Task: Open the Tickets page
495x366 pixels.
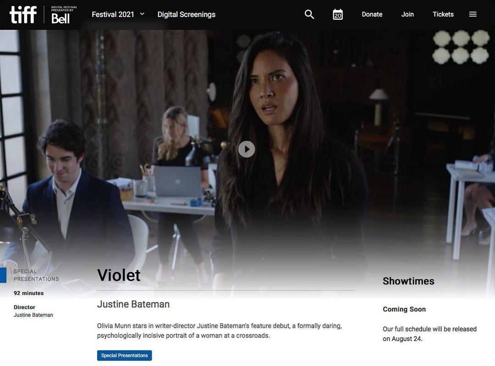Action: pyautogui.click(x=443, y=15)
